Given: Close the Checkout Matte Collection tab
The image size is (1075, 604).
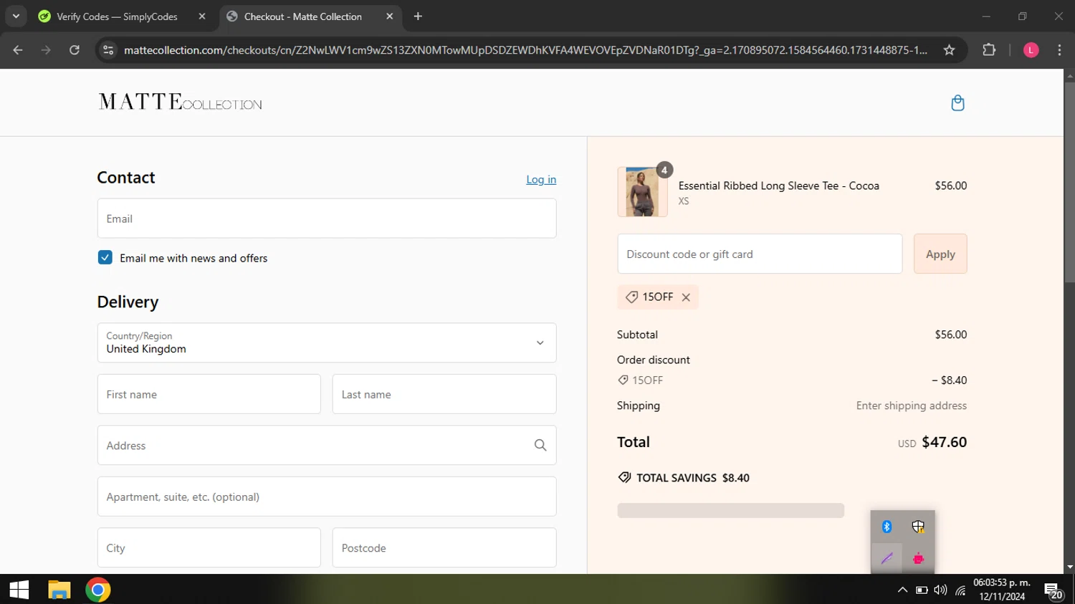Looking at the screenshot, I should tap(390, 16).
